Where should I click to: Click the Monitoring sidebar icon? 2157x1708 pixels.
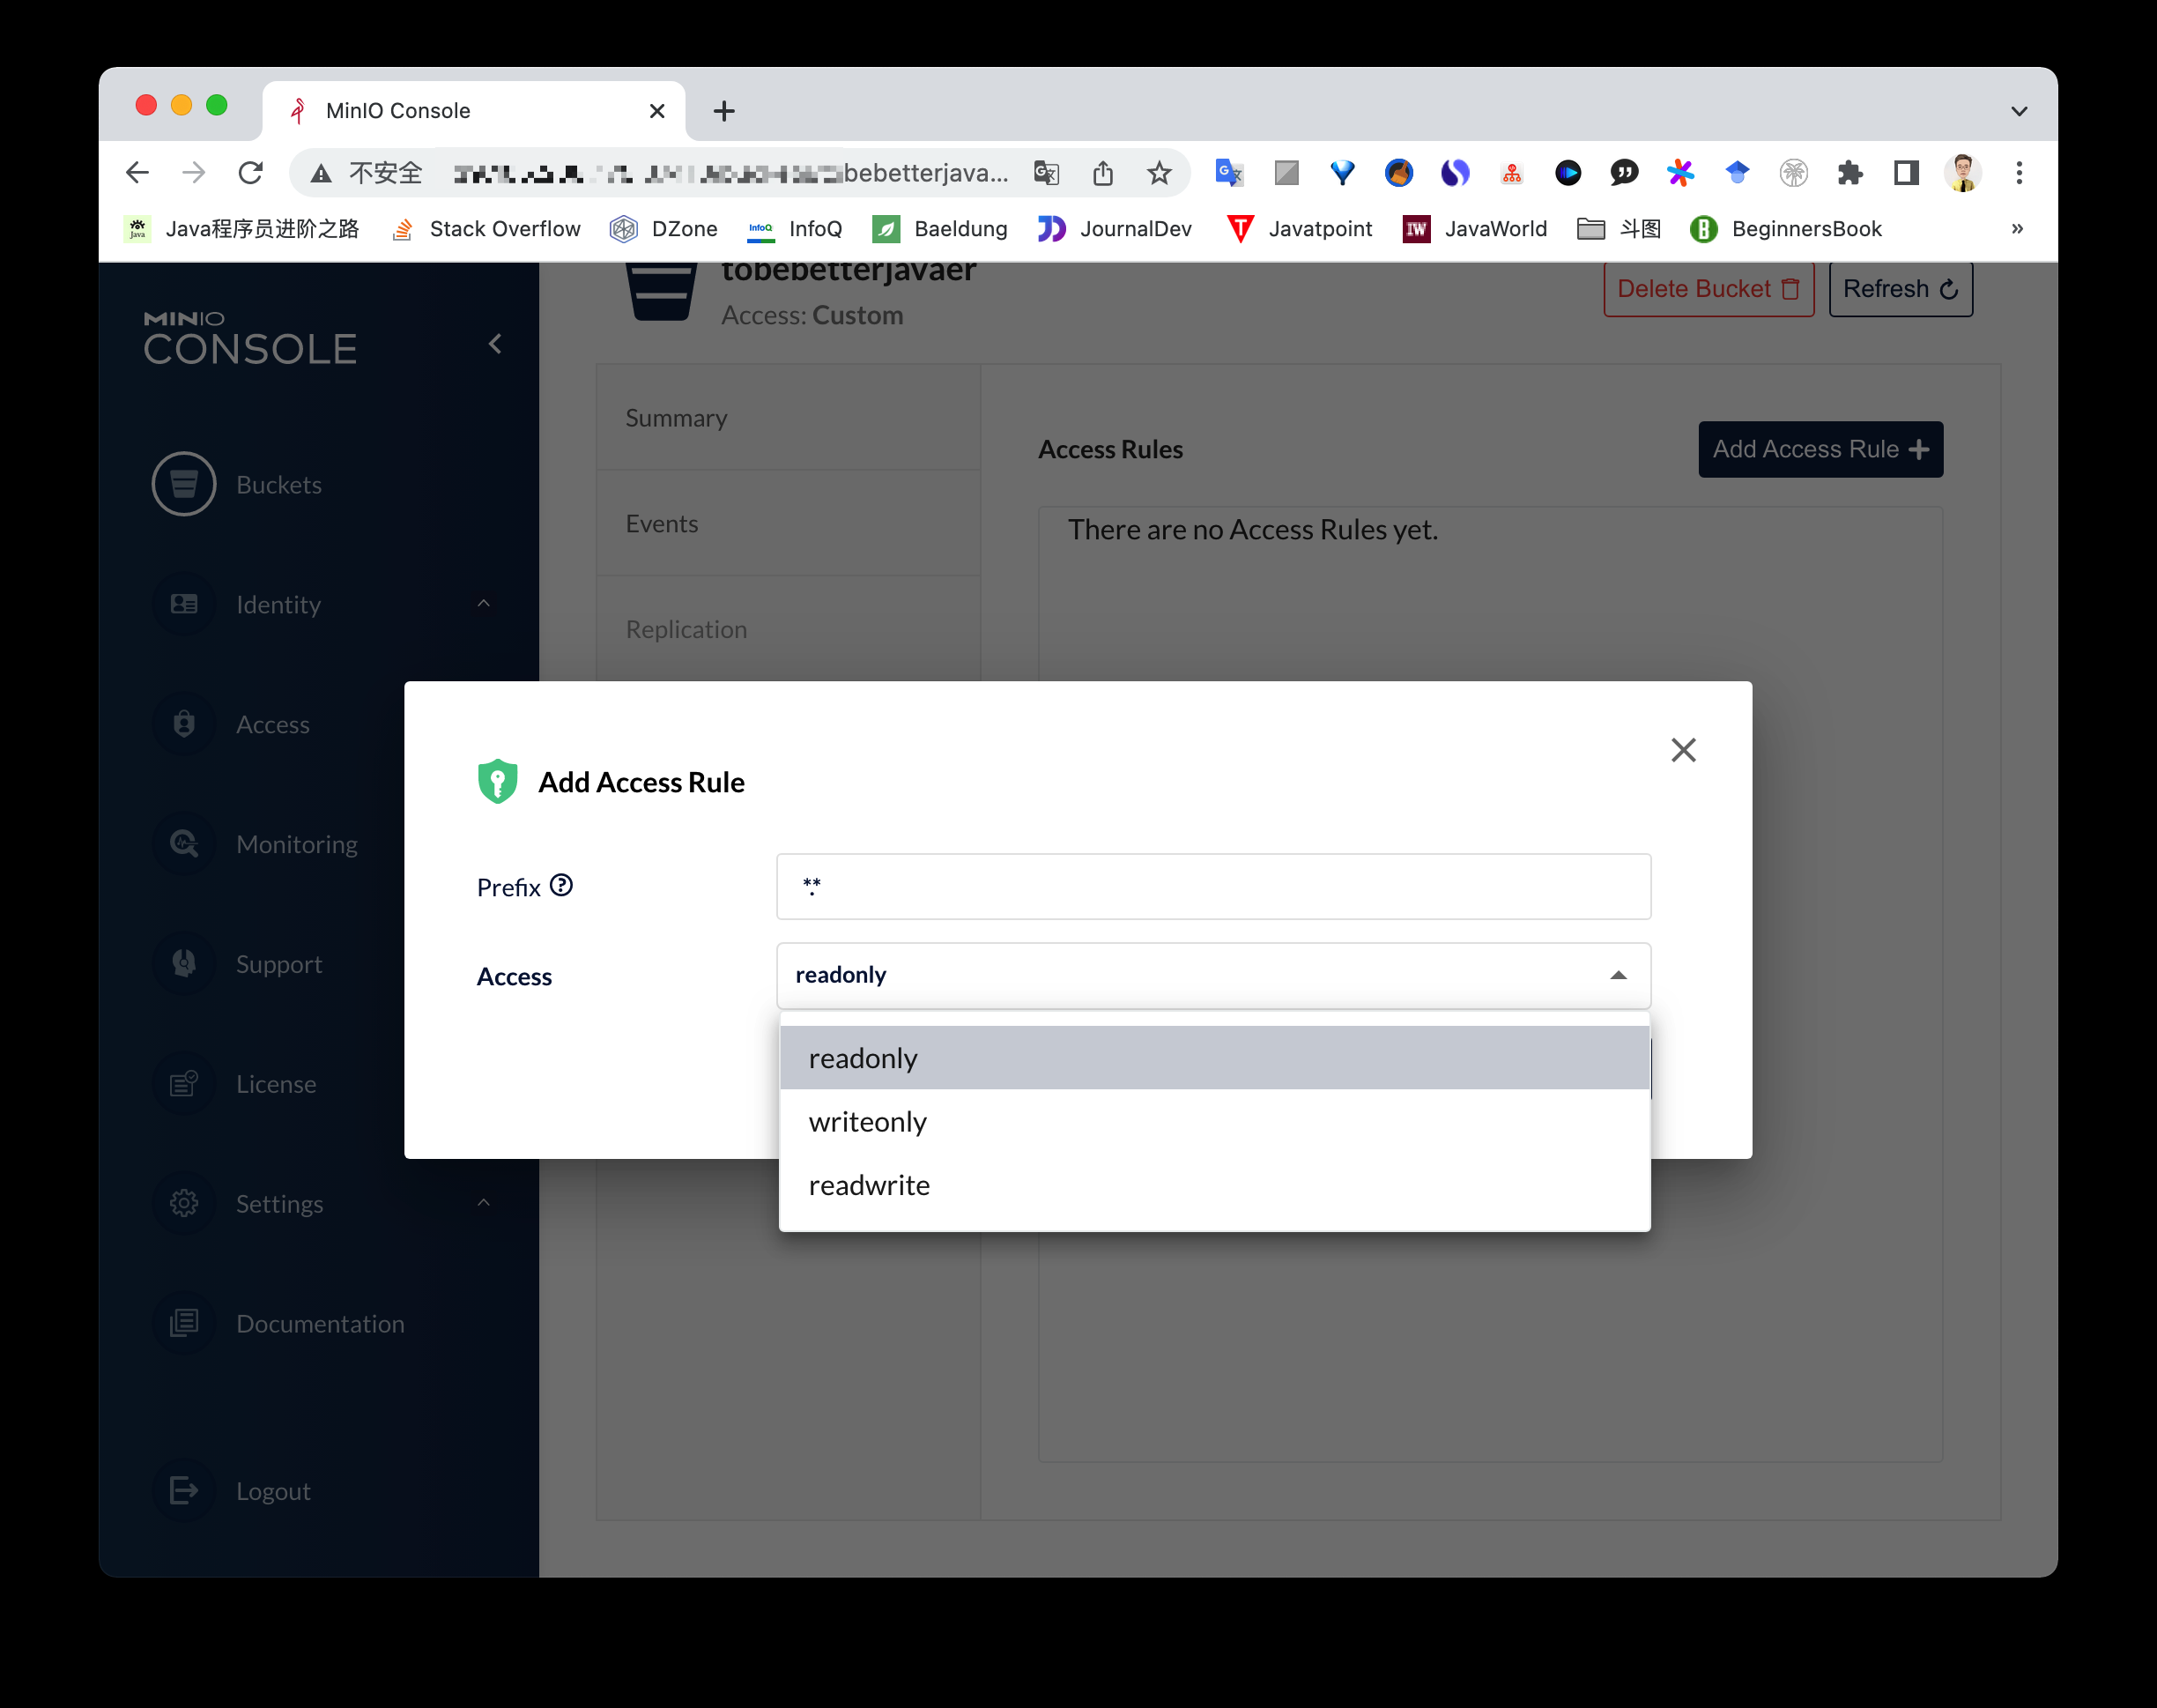click(x=184, y=844)
